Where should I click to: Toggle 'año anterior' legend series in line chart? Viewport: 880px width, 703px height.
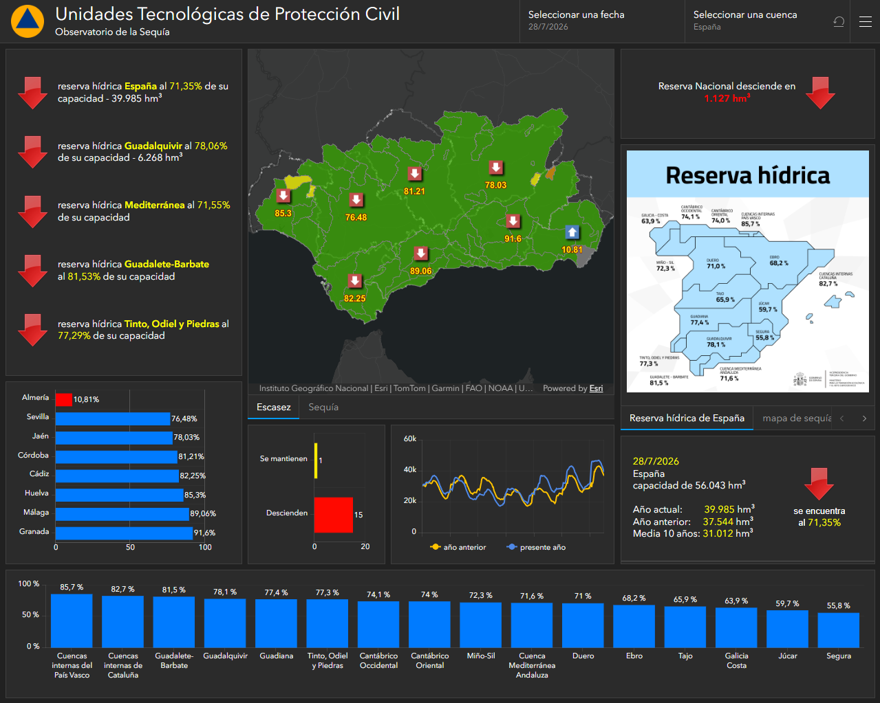point(458,548)
